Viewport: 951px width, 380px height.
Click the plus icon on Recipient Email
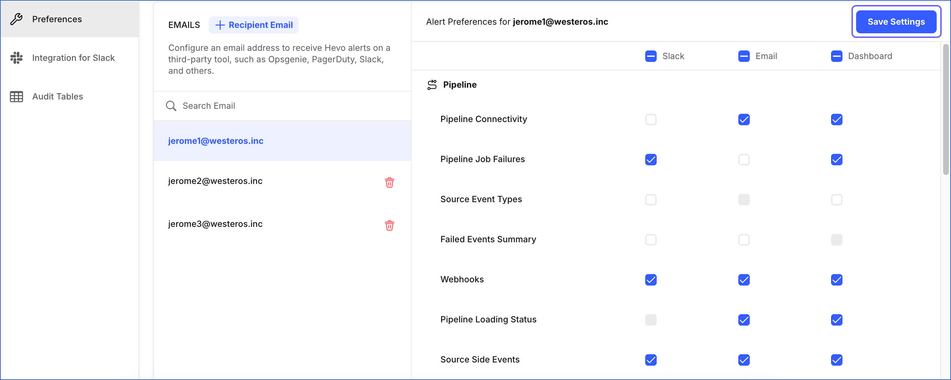pyautogui.click(x=221, y=25)
